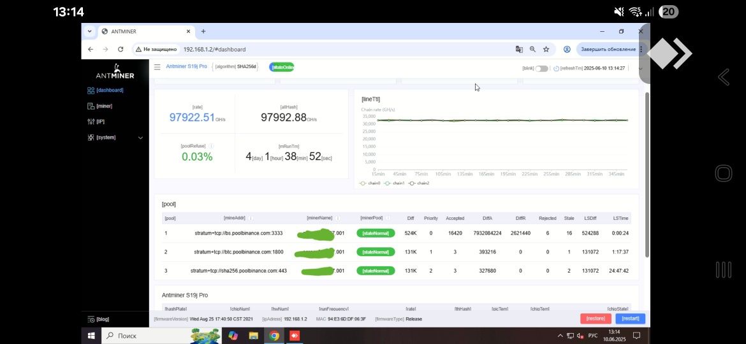
Task: Open the Windows Start menu
Action: tap(91, 336)
